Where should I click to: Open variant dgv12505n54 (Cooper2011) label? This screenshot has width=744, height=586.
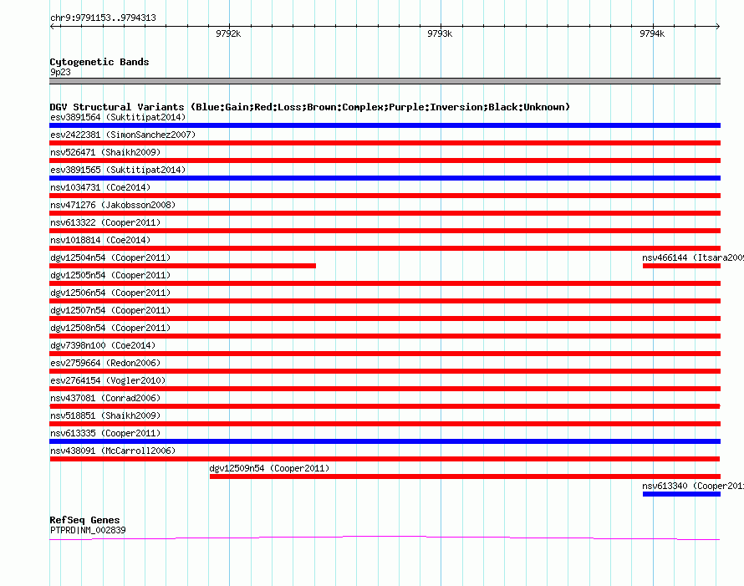coord(110,275)
